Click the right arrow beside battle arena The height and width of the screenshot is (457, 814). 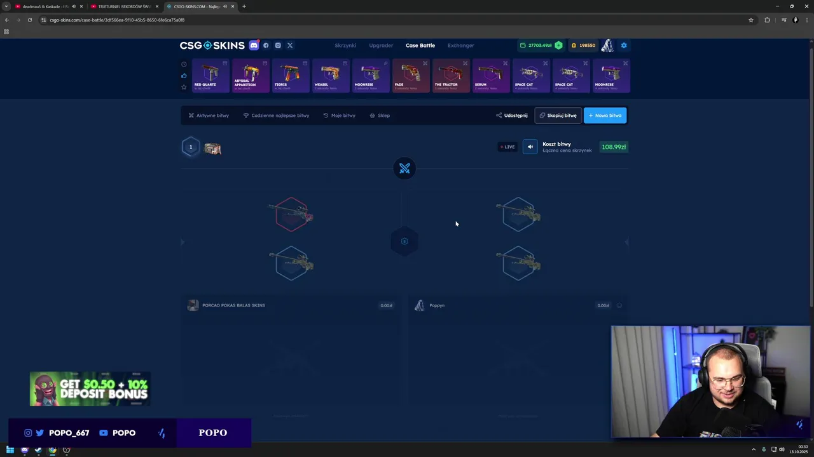tap(626, 242)
